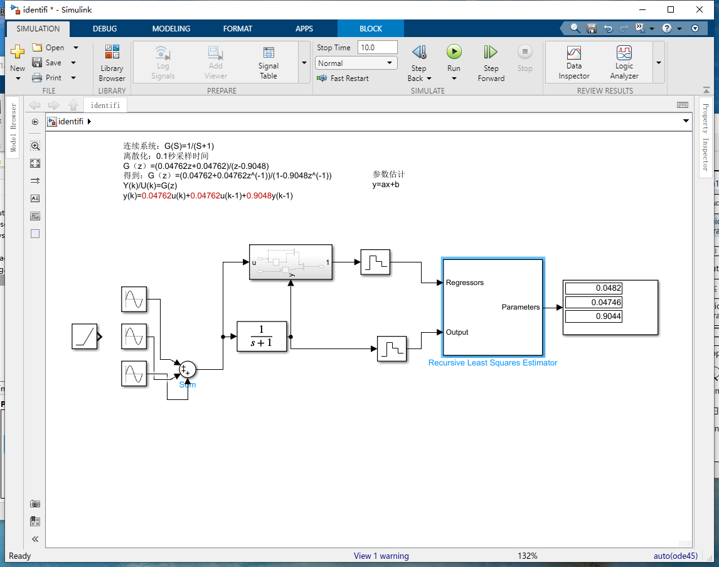Click the Save icon in the FILE group
This screenshot has height=567, width=719.
tap(37, 62)
